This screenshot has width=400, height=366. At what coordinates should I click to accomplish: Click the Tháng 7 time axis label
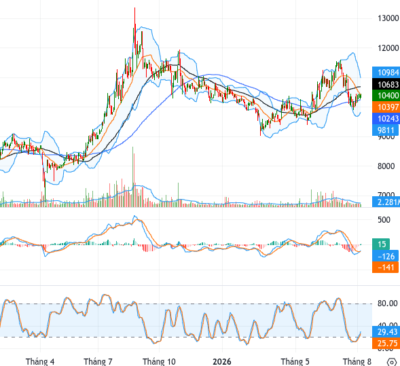98,361
